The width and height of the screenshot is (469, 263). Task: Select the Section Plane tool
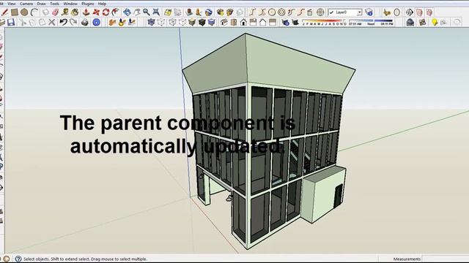(410, 12)
